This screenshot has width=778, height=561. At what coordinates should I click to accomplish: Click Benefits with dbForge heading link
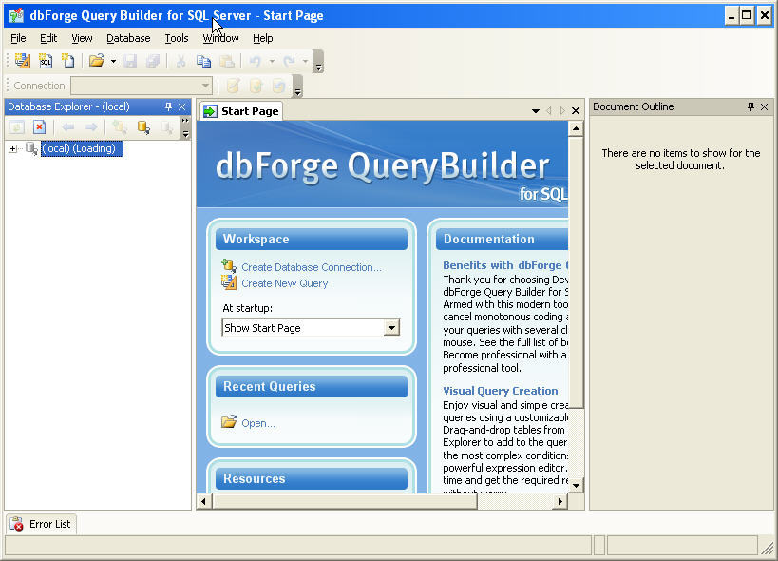pyautogui.click(x=505, y=265)
